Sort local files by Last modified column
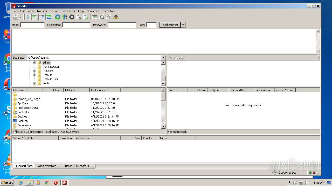 (105, 90)
